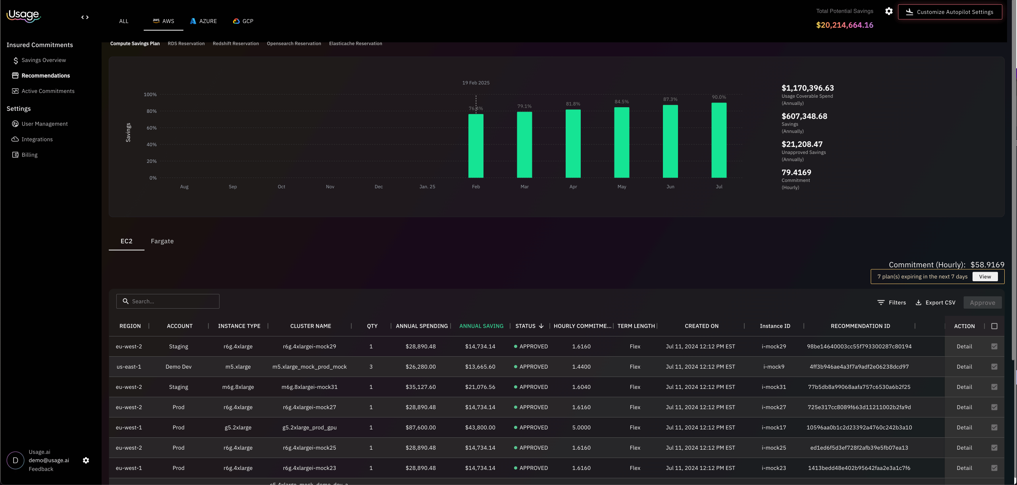Toggle the select-all checkbox in table header
Screen dimensions: 1017x485
[x=994, y=326]
